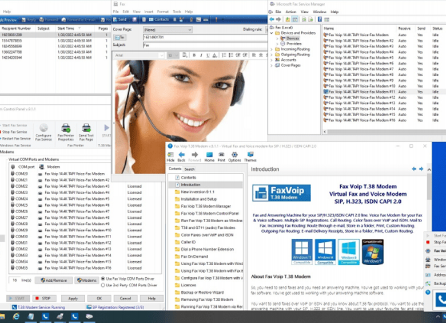Click back arrow in Fax Service Manager toolbar
Viewport: 446px width, 323px height.
272,19
